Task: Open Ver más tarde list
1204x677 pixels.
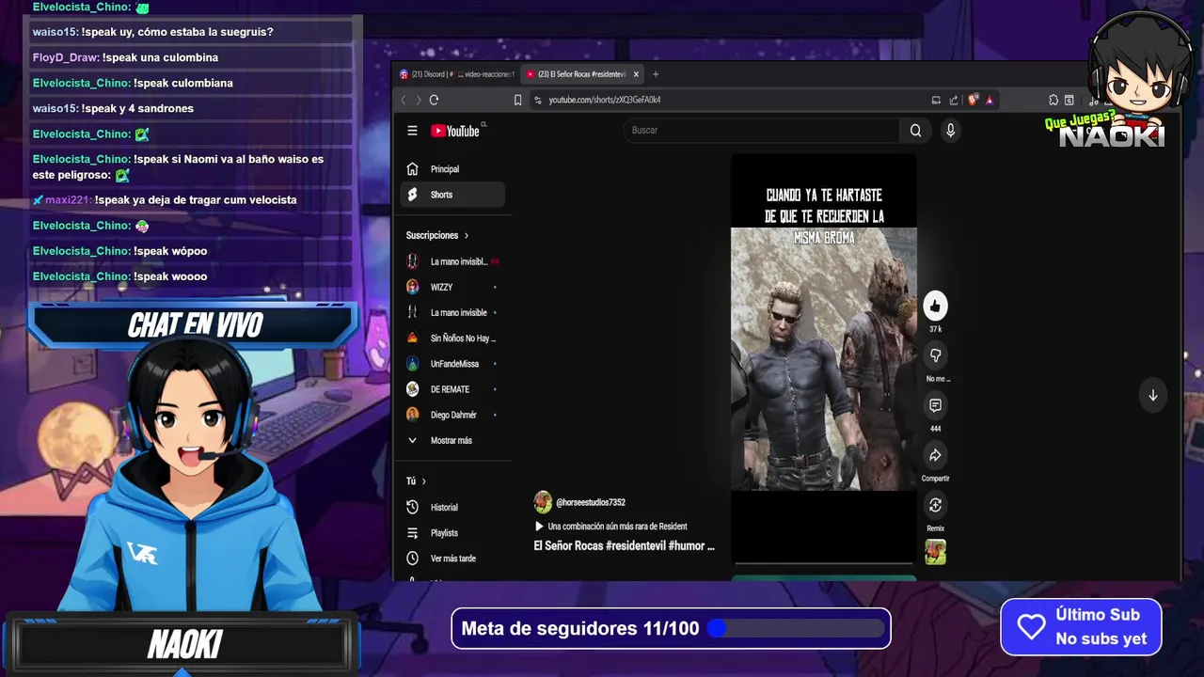Action: point(452,559)
